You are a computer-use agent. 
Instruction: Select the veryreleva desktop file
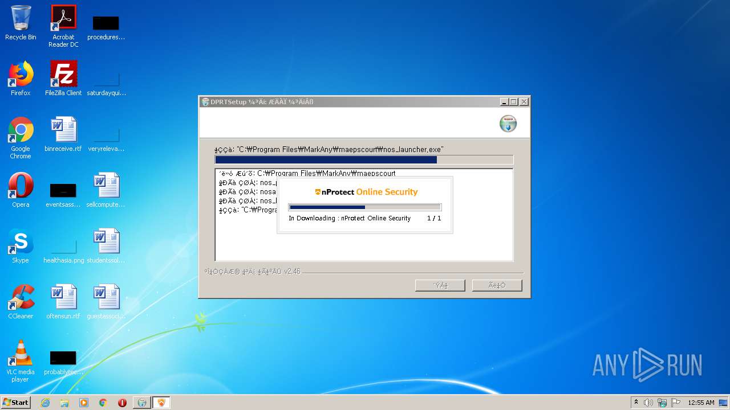tap(106, 139)
